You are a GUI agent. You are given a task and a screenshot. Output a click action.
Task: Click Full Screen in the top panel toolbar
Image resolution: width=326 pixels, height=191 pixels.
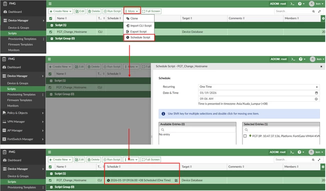(x=151, y=11)
